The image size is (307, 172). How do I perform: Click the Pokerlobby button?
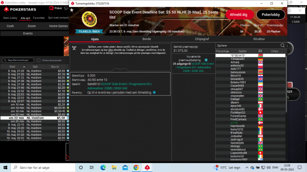point(271,14)
